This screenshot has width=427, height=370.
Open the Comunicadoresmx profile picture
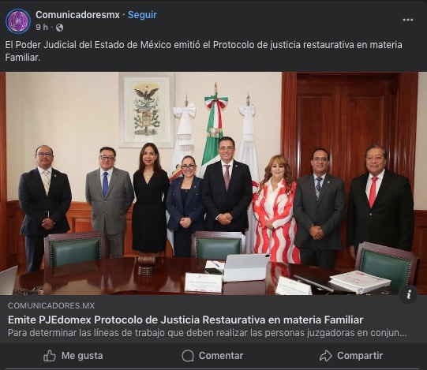tap(18, 21)
